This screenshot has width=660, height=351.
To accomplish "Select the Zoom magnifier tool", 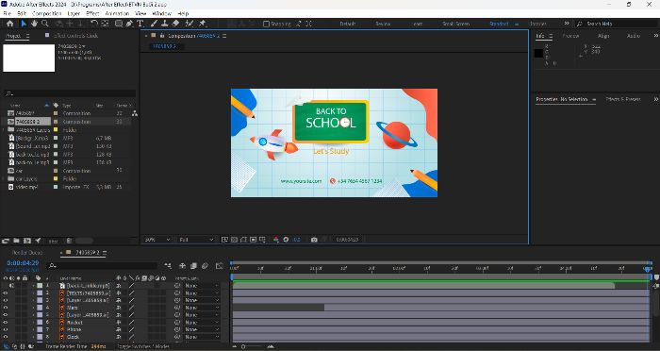I will click(x=45, y=24).
